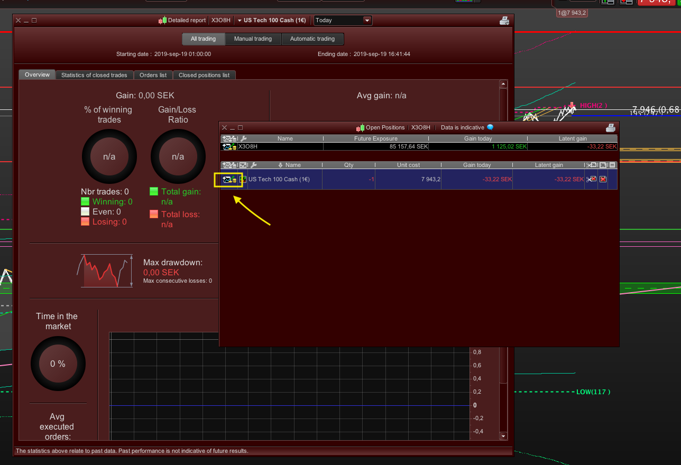Click scroll down arrow in Detailed report scrollbar
The height and width of the screenshot is (465, 681).
(503, 436)
